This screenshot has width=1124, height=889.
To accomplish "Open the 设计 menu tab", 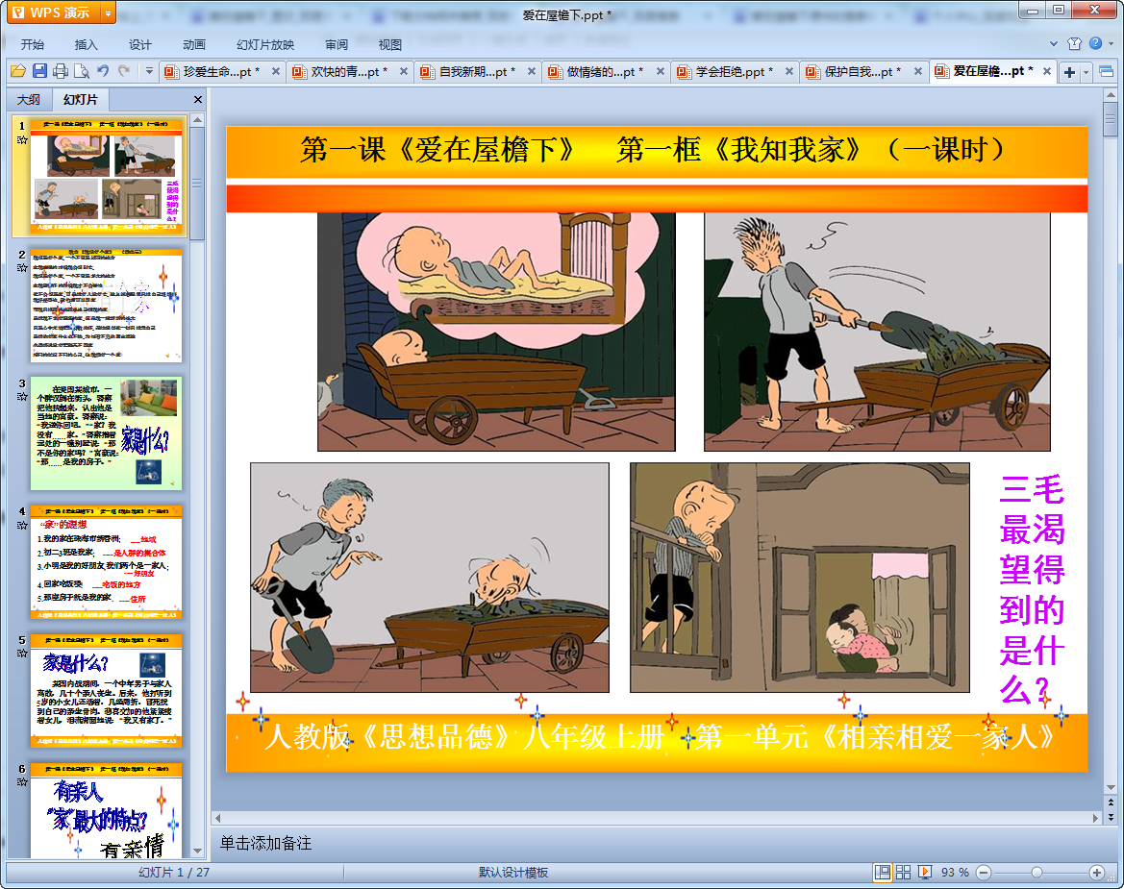I will coord(139,44).
